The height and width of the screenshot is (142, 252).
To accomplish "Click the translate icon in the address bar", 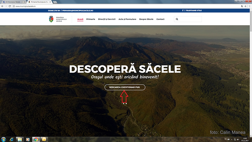I will click(x=242, y=6).
